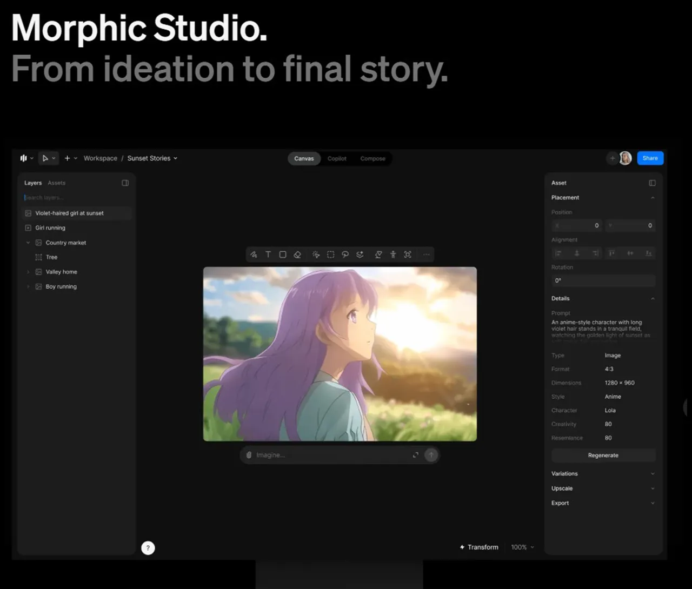The image size is (692, 589).
Task: Toggle the Layers panel sidebar view
Action: tap(125, 183)
